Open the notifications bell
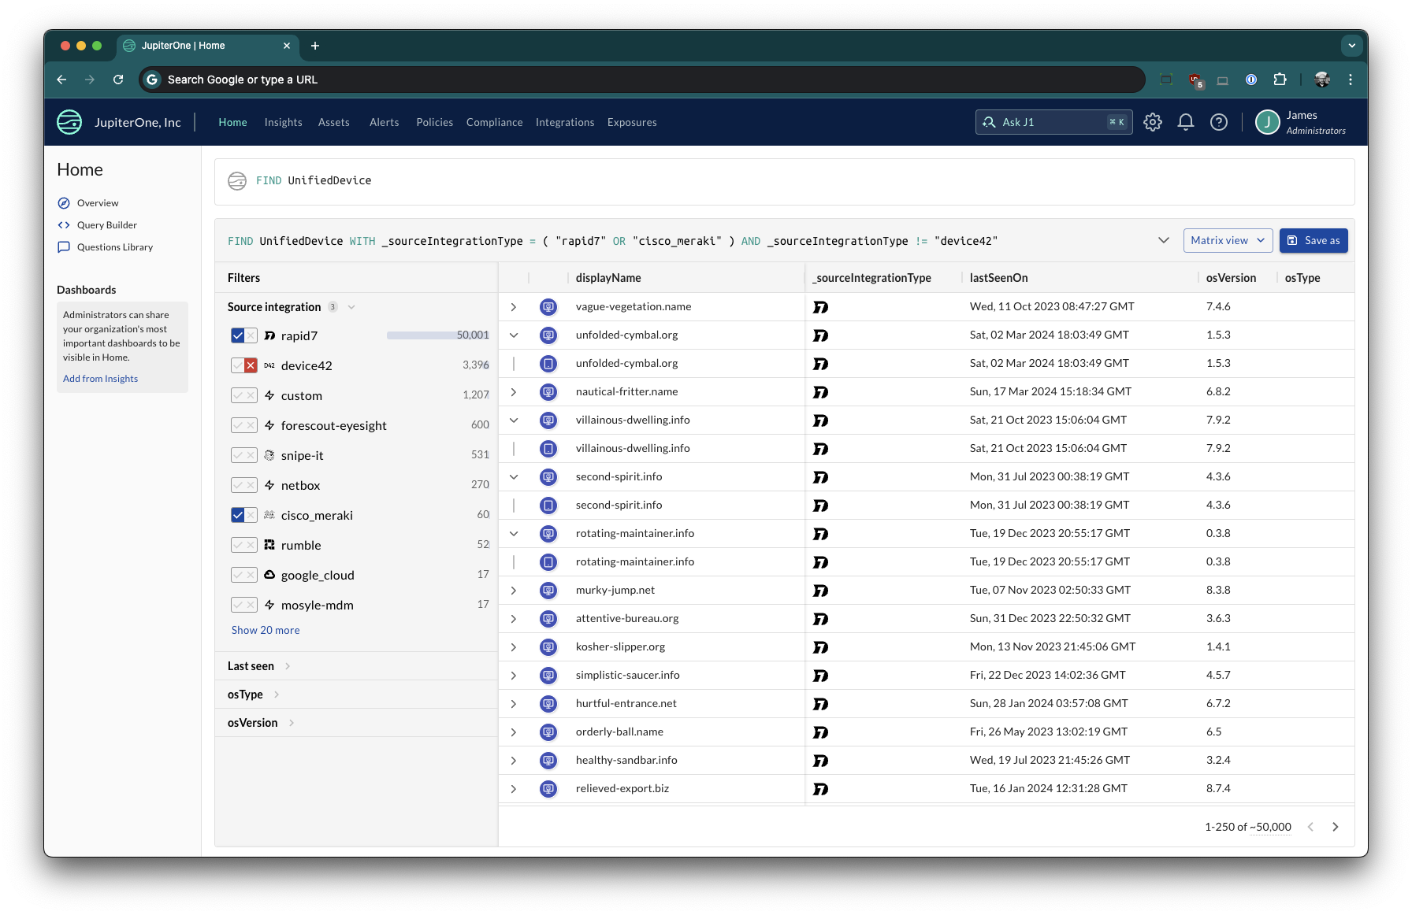The image size is (1412, 915). pos(1186,122)
